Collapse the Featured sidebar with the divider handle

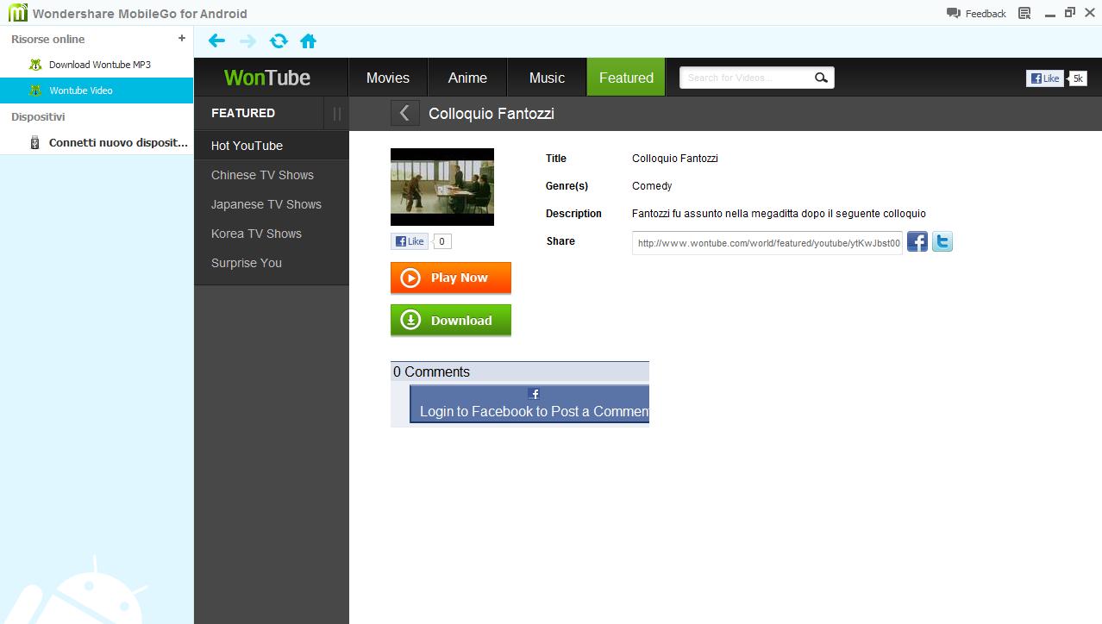tap(336, 113)
